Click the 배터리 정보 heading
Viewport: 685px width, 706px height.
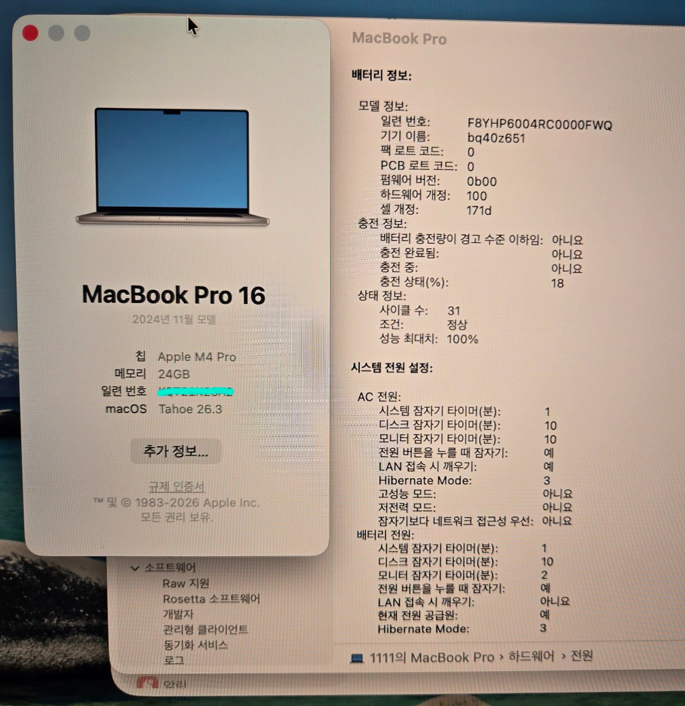tap(382, 75)
